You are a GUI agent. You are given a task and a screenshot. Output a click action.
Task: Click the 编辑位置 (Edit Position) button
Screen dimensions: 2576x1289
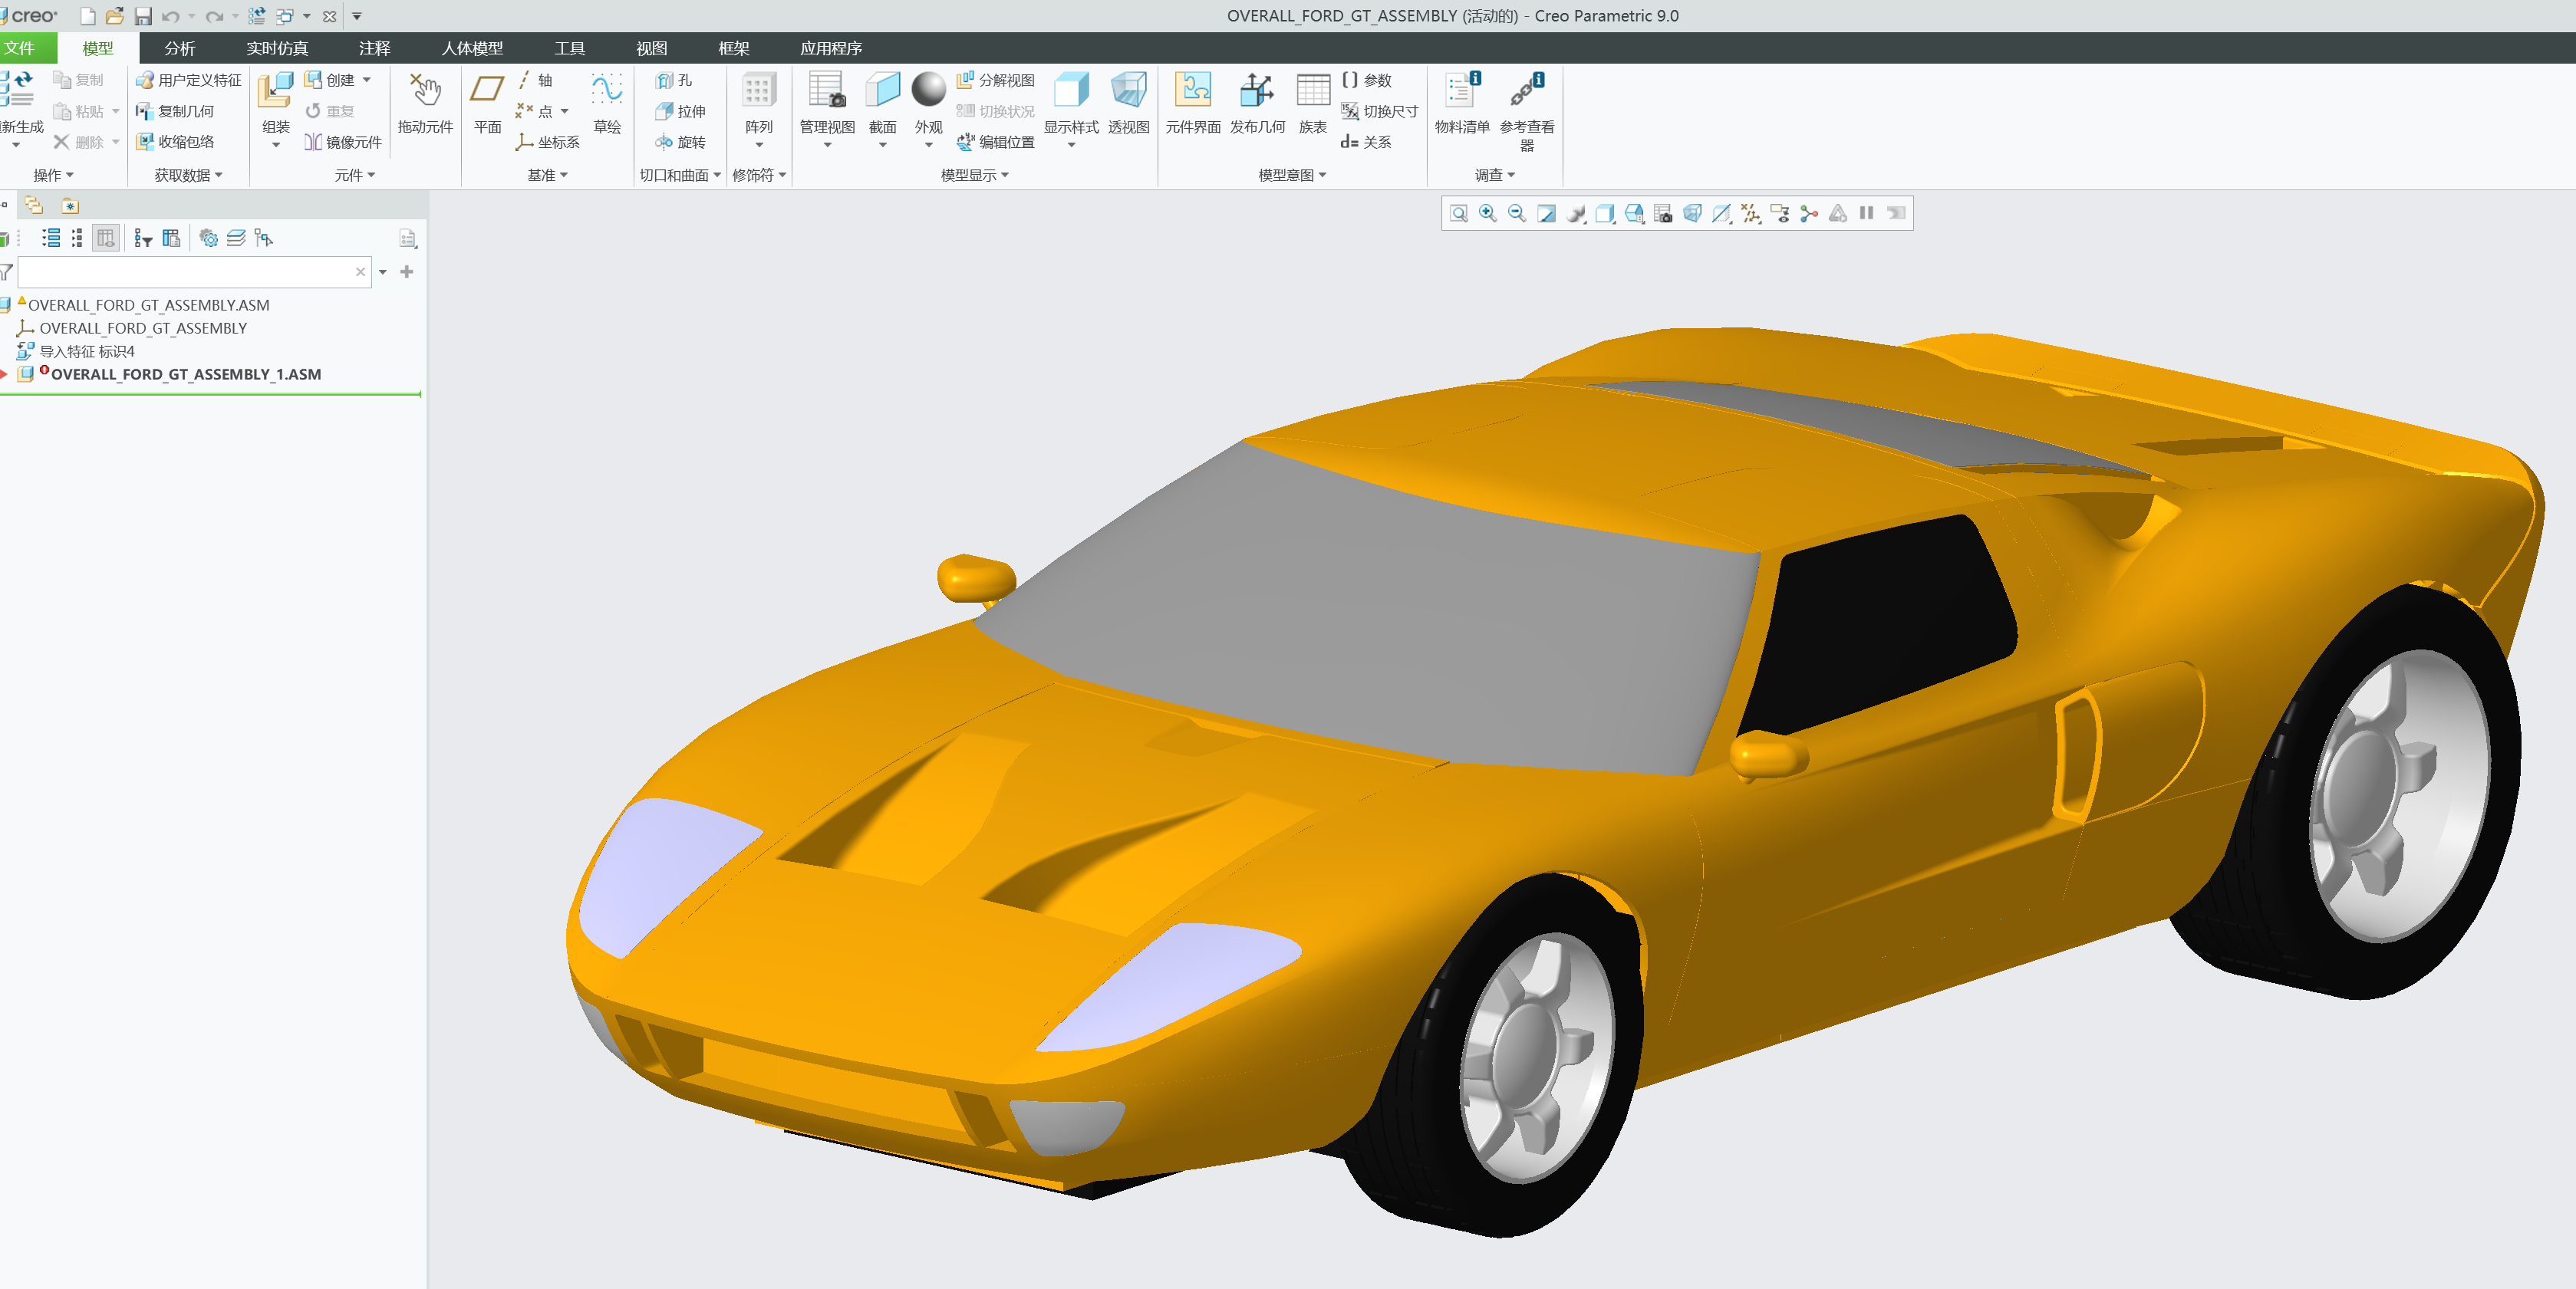[996, 142]
